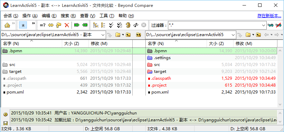The width and height of the screenshot is (284, 132).
Task: Click the gear icon in log panel
Action: point(6,114)
